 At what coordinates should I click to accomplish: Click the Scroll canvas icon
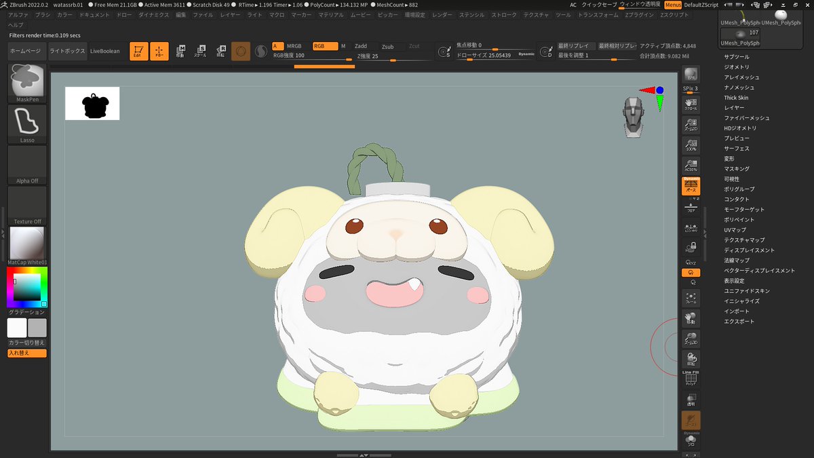691,104
